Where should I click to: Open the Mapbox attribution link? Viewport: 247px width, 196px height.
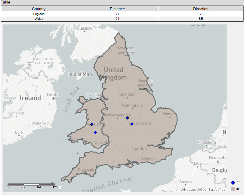tap(188, 190)
